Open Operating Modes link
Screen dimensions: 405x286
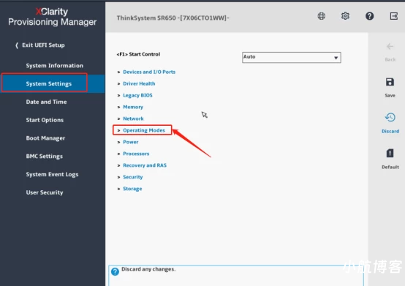144,130
